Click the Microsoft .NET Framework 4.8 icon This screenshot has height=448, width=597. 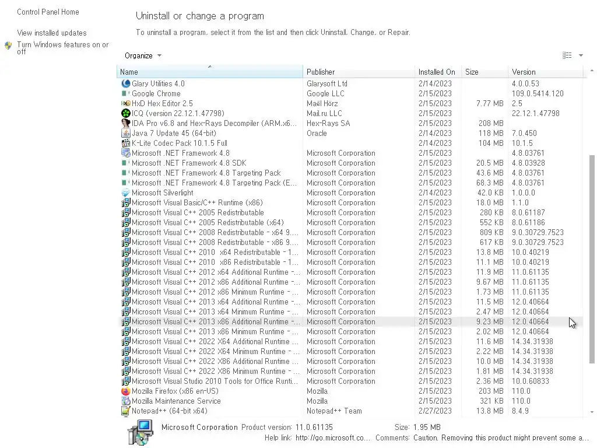tap(126, 153)
